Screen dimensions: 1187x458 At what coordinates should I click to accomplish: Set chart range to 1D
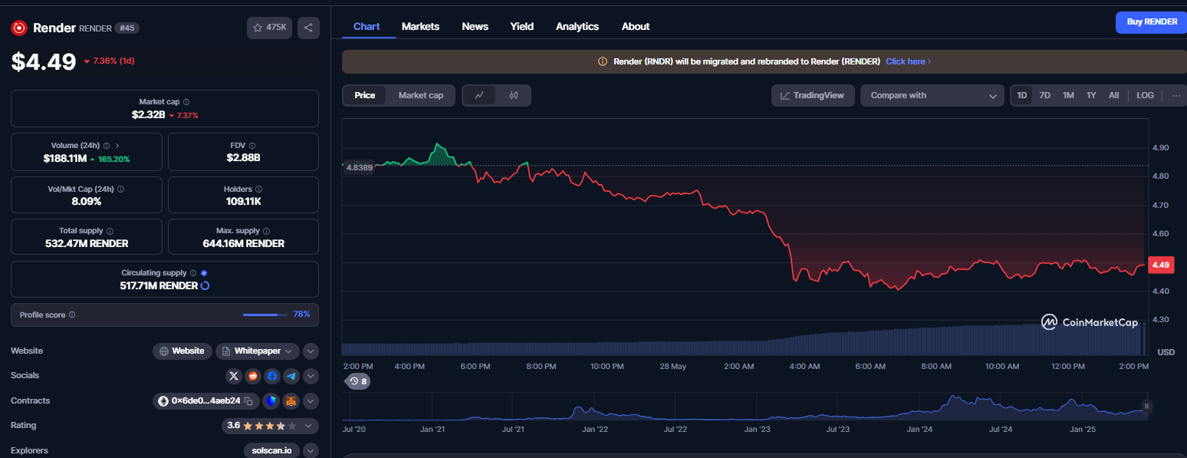(x=1022, y=96)
